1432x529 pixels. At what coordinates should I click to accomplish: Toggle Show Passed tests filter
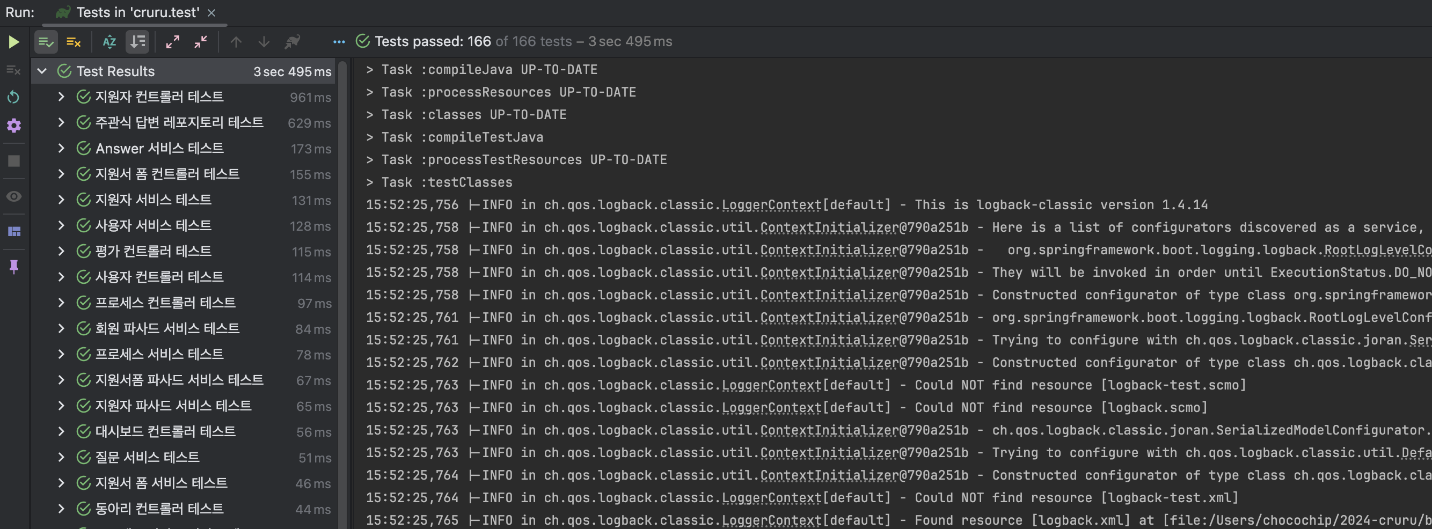tap(46, 42)
